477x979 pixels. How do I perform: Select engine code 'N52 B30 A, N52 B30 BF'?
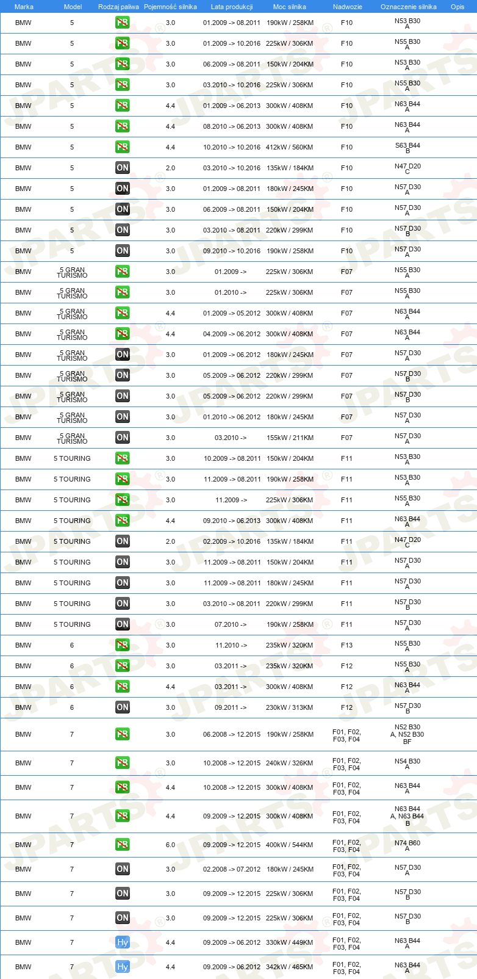pyautogui.click(x=407, y=734)
